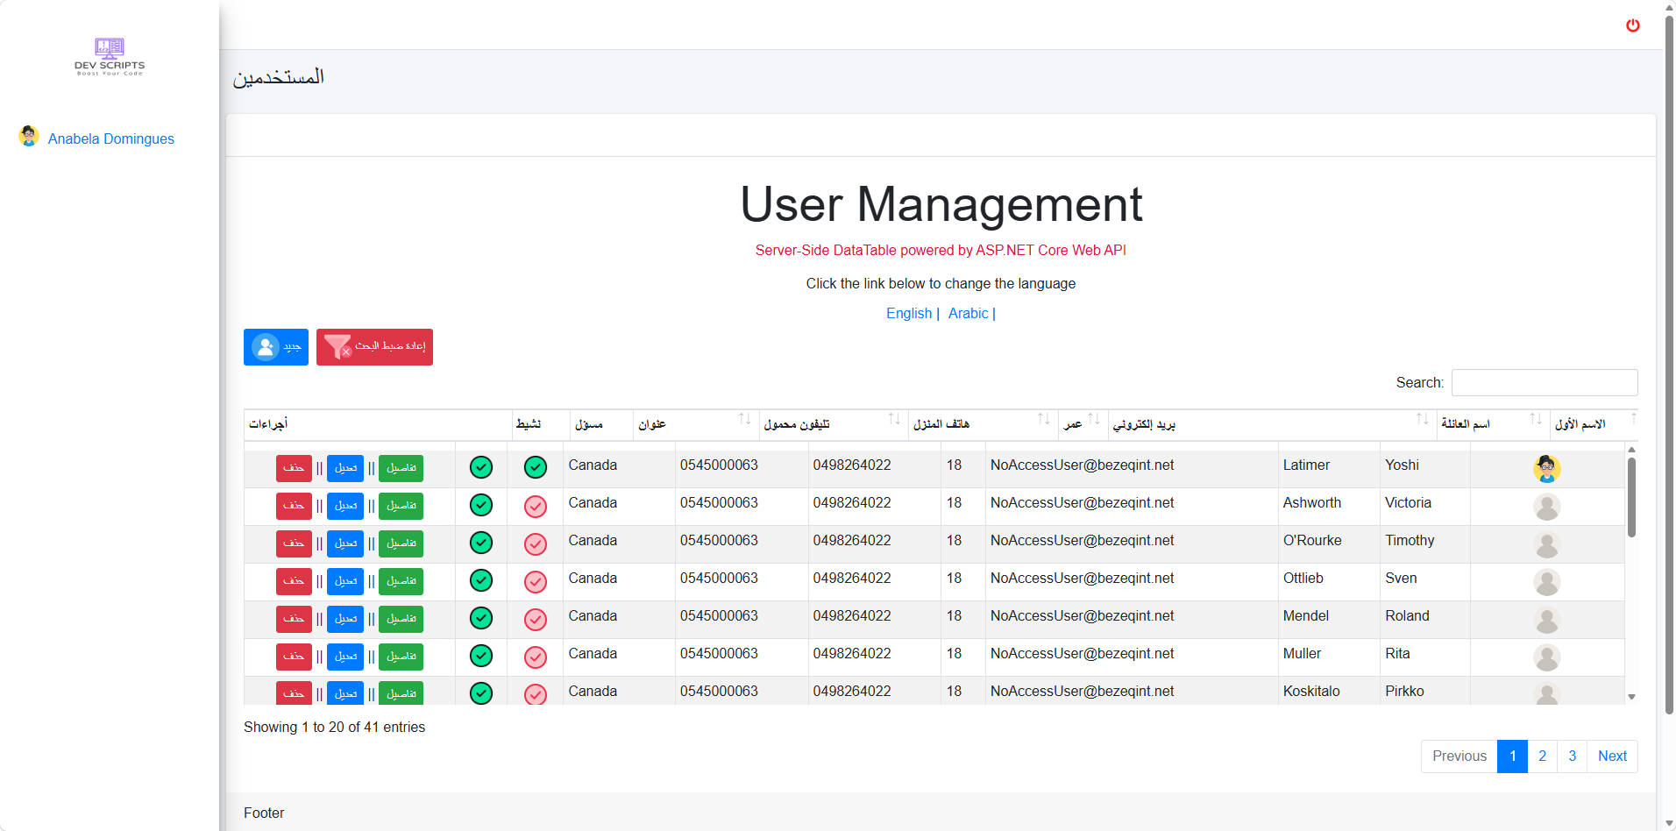Click Victoria Ashworth's placeholder avatar

pyautogui.click(x=1547, y=507)
